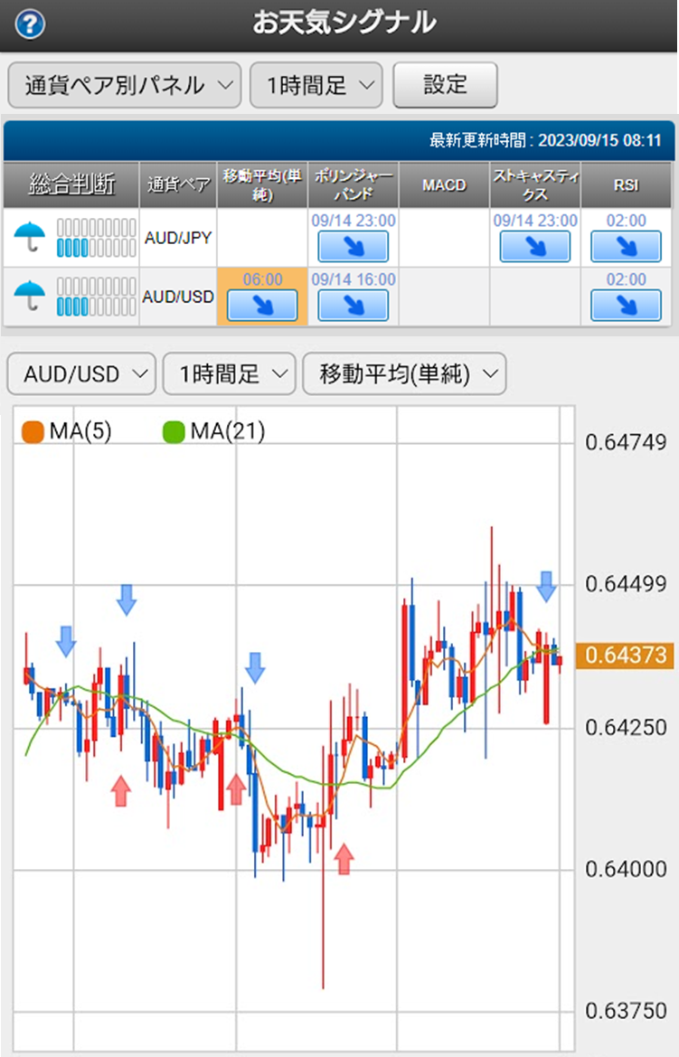The height and width of the screenshot is (1057, 679).
Task: Click AUD/USD moving average down-arrow signal
Action: coord(262,306)
